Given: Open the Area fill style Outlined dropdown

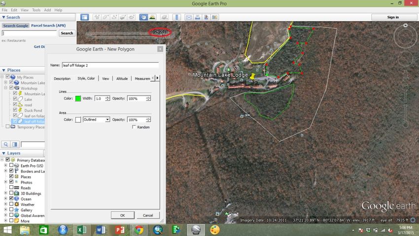Looking at the screenshot, I should 96,119.
